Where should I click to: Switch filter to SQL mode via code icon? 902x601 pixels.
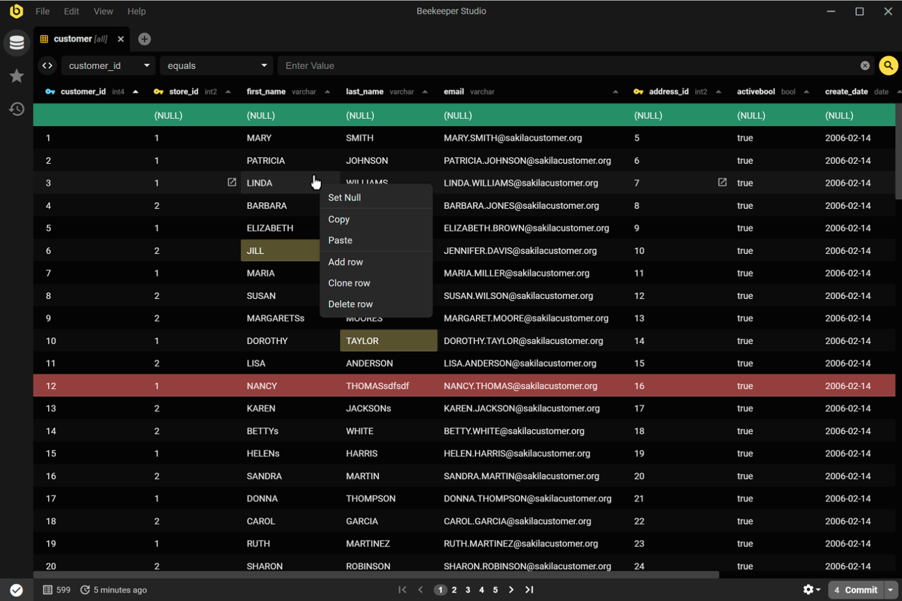pyautogui.click(x=47, y=65)
